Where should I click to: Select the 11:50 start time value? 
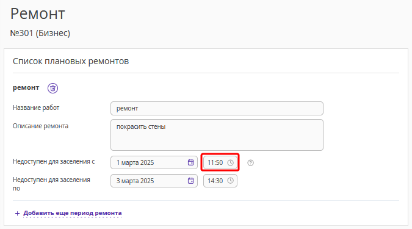(x=215, y=163)
